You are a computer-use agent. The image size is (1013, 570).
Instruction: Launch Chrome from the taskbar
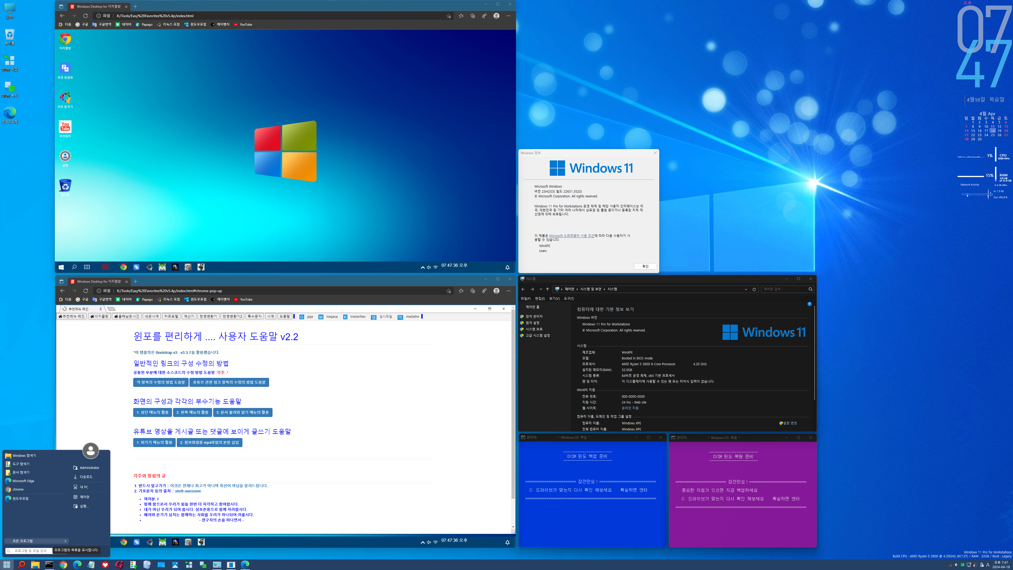[63, 564]
